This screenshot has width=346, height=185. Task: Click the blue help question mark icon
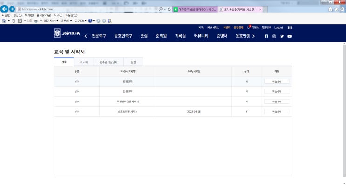coord(90,21)
